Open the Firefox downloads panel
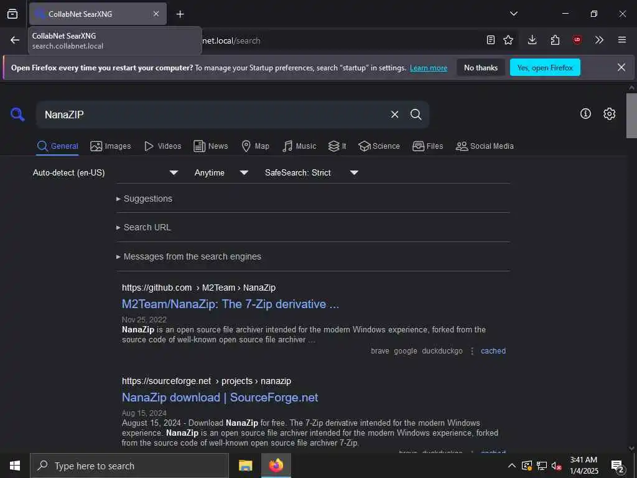Image resolution: width=637 pixels, height=478 pixels. coord(532,40)
